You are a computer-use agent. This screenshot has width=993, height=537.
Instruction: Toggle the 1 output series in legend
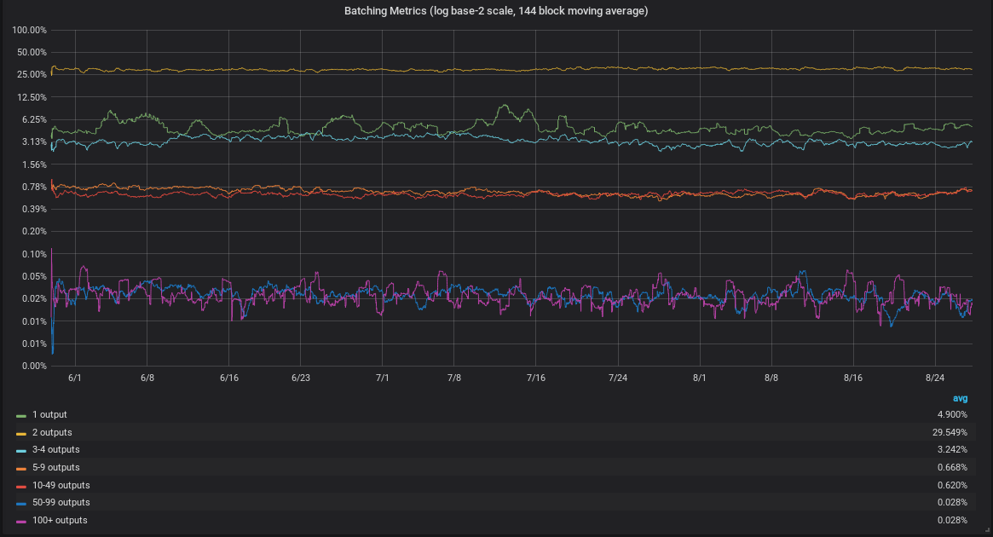click(x=49, y=415)
